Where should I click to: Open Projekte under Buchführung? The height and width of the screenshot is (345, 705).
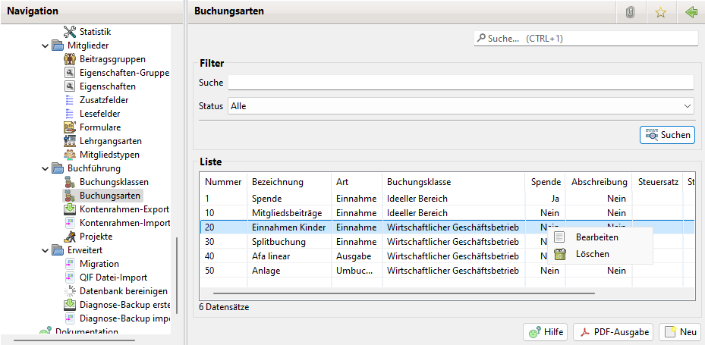tap(96, 237)
